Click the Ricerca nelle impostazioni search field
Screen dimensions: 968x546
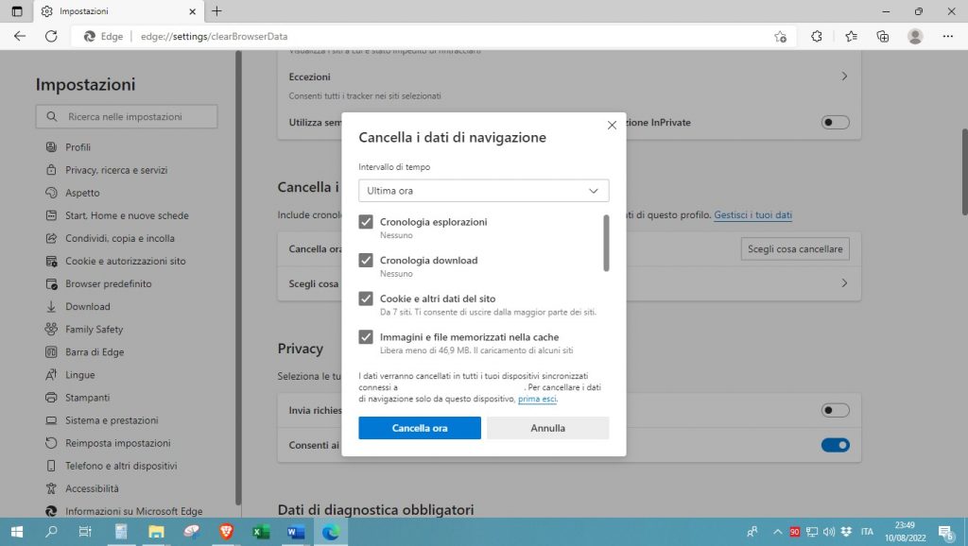(x=127, y=117)
